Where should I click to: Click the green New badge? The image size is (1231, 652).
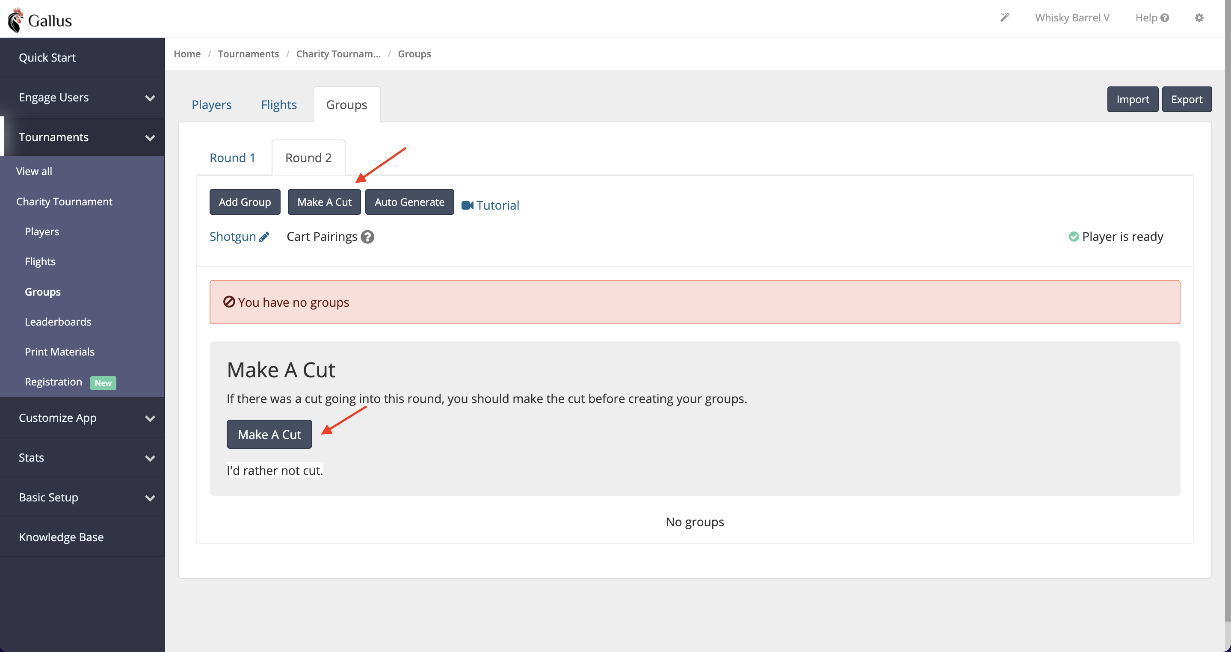(x=103, y=383)
